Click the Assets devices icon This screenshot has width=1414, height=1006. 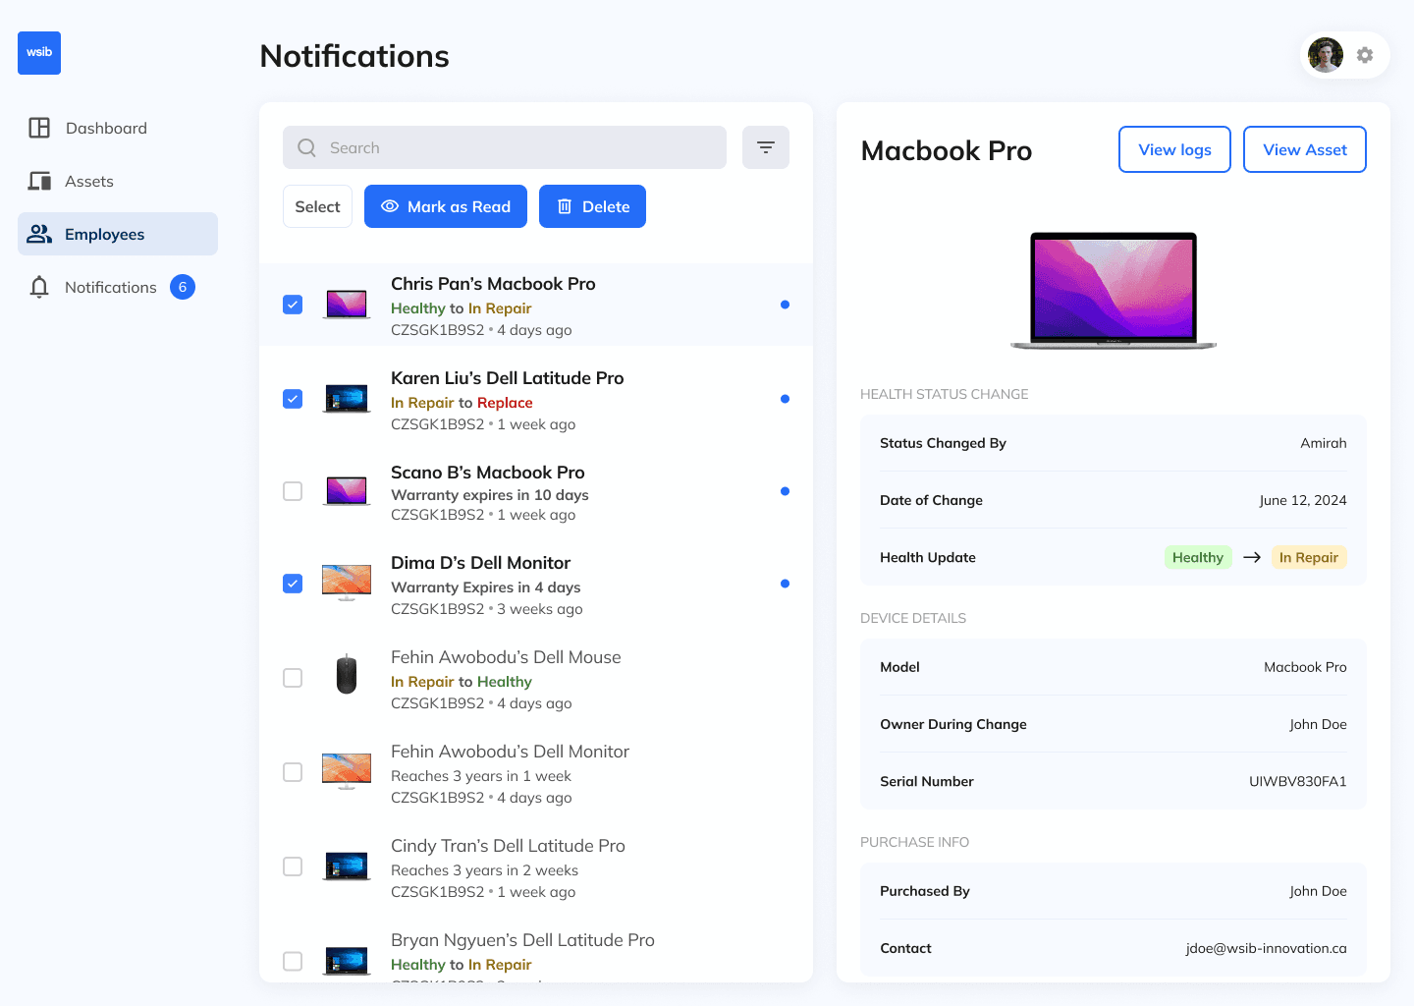coord(39,181)
